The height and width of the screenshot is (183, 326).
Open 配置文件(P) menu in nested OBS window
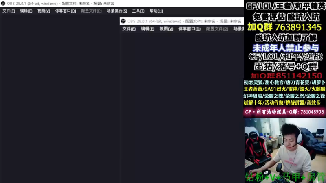(217, 29)
